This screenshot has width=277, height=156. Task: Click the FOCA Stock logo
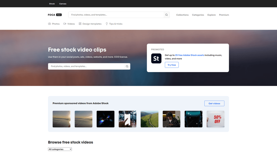pyautogui.click(x=55, y=15)
